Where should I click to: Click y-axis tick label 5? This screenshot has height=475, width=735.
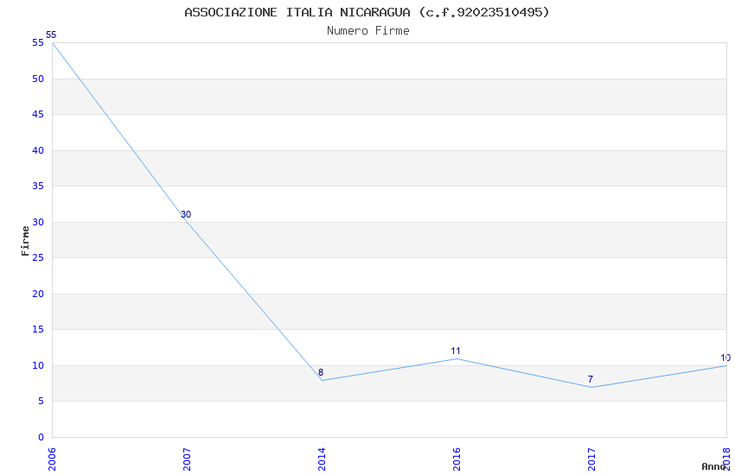[42, 401]
